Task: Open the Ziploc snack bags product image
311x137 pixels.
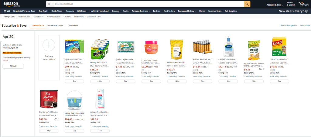Action: pyautogui.click(x=74, y=46)
